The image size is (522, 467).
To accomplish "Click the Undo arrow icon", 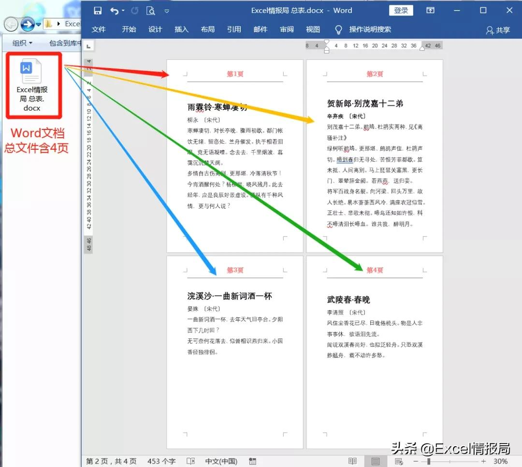I will tap(115, 11).
